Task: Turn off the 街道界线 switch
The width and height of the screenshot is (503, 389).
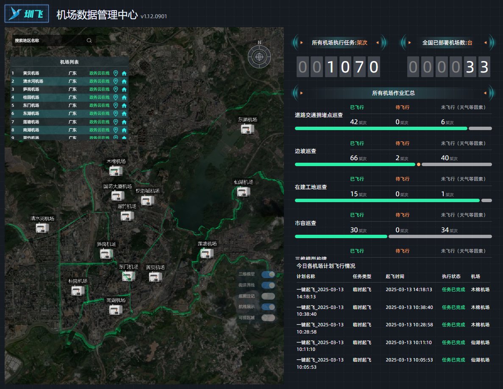Action: (268, 285)
